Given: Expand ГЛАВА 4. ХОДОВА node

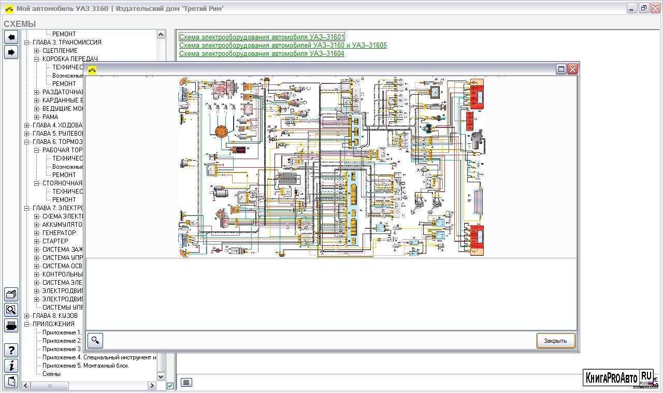Looking at the screenshot, I should click(27, 125).
